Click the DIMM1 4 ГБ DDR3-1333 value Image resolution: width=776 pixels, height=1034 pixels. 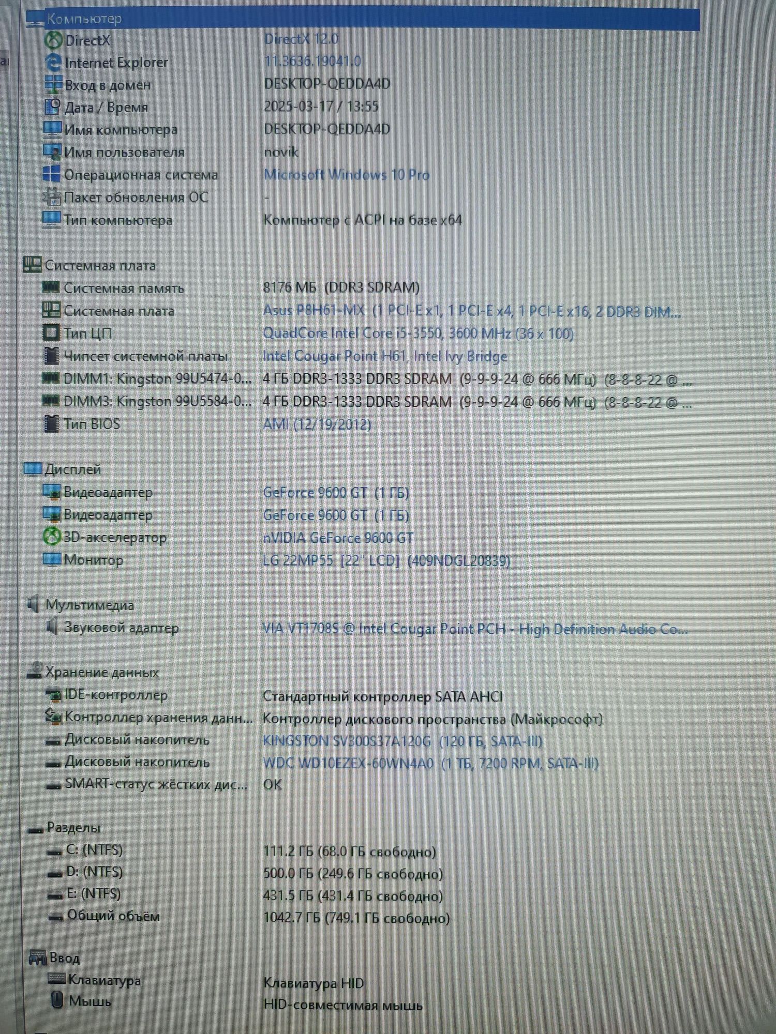click(477, 379)
